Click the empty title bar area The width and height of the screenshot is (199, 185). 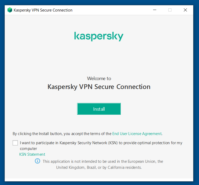[x=113, y=10]
